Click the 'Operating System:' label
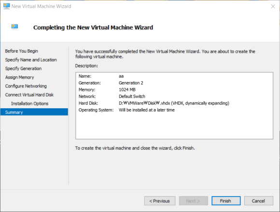This screenshot has height=212, width=280. [x=96, y=110]
